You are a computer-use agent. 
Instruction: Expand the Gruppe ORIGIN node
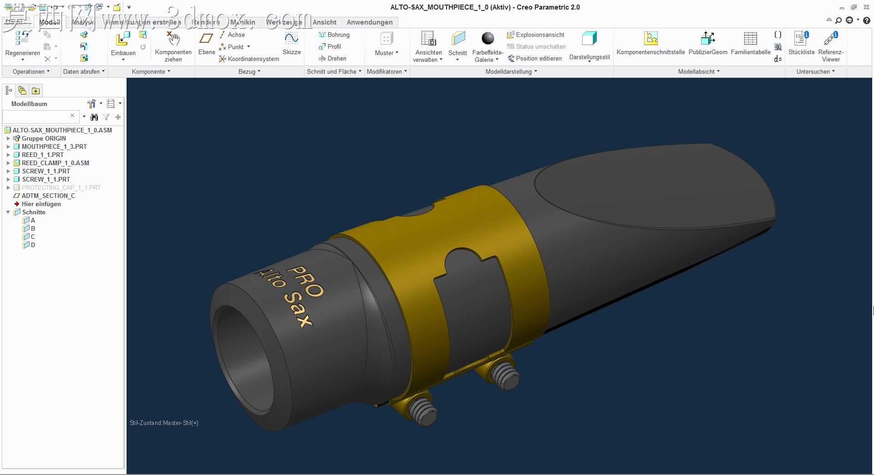tap(8, 138)
